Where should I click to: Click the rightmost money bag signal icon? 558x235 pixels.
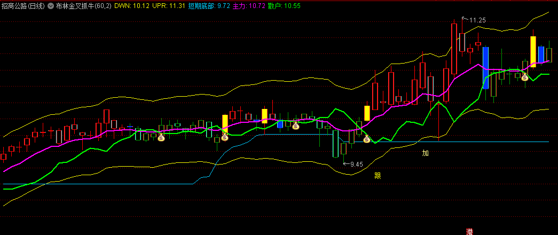click(x=525, y=76)
